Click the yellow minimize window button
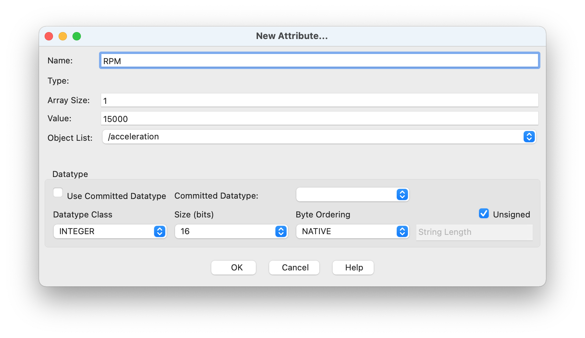Screen dimensions: 585x338 point(63,36)
